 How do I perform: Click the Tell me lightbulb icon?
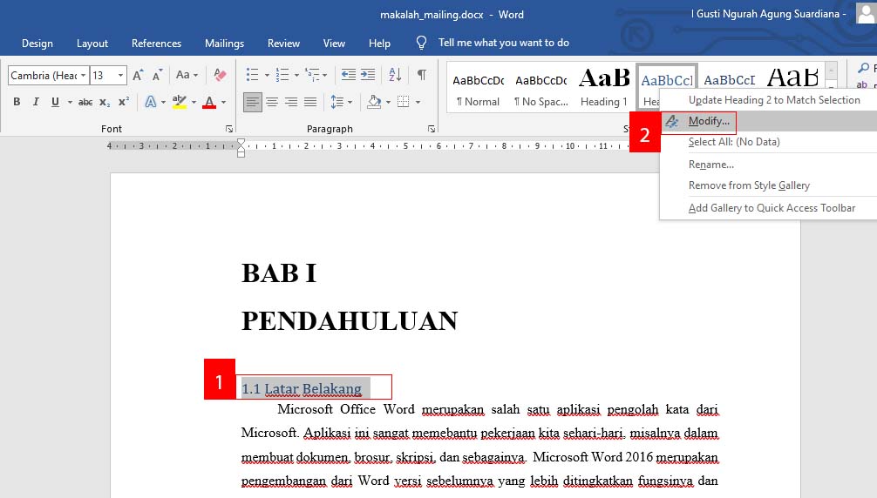422,43
